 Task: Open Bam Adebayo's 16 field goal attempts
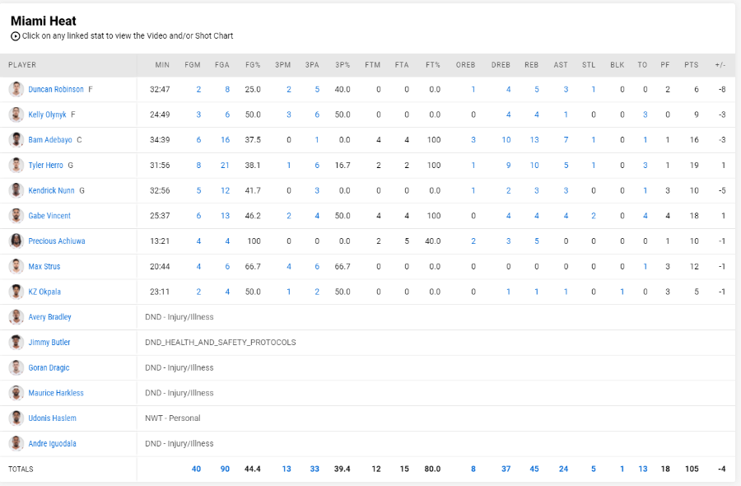(225, 140)
